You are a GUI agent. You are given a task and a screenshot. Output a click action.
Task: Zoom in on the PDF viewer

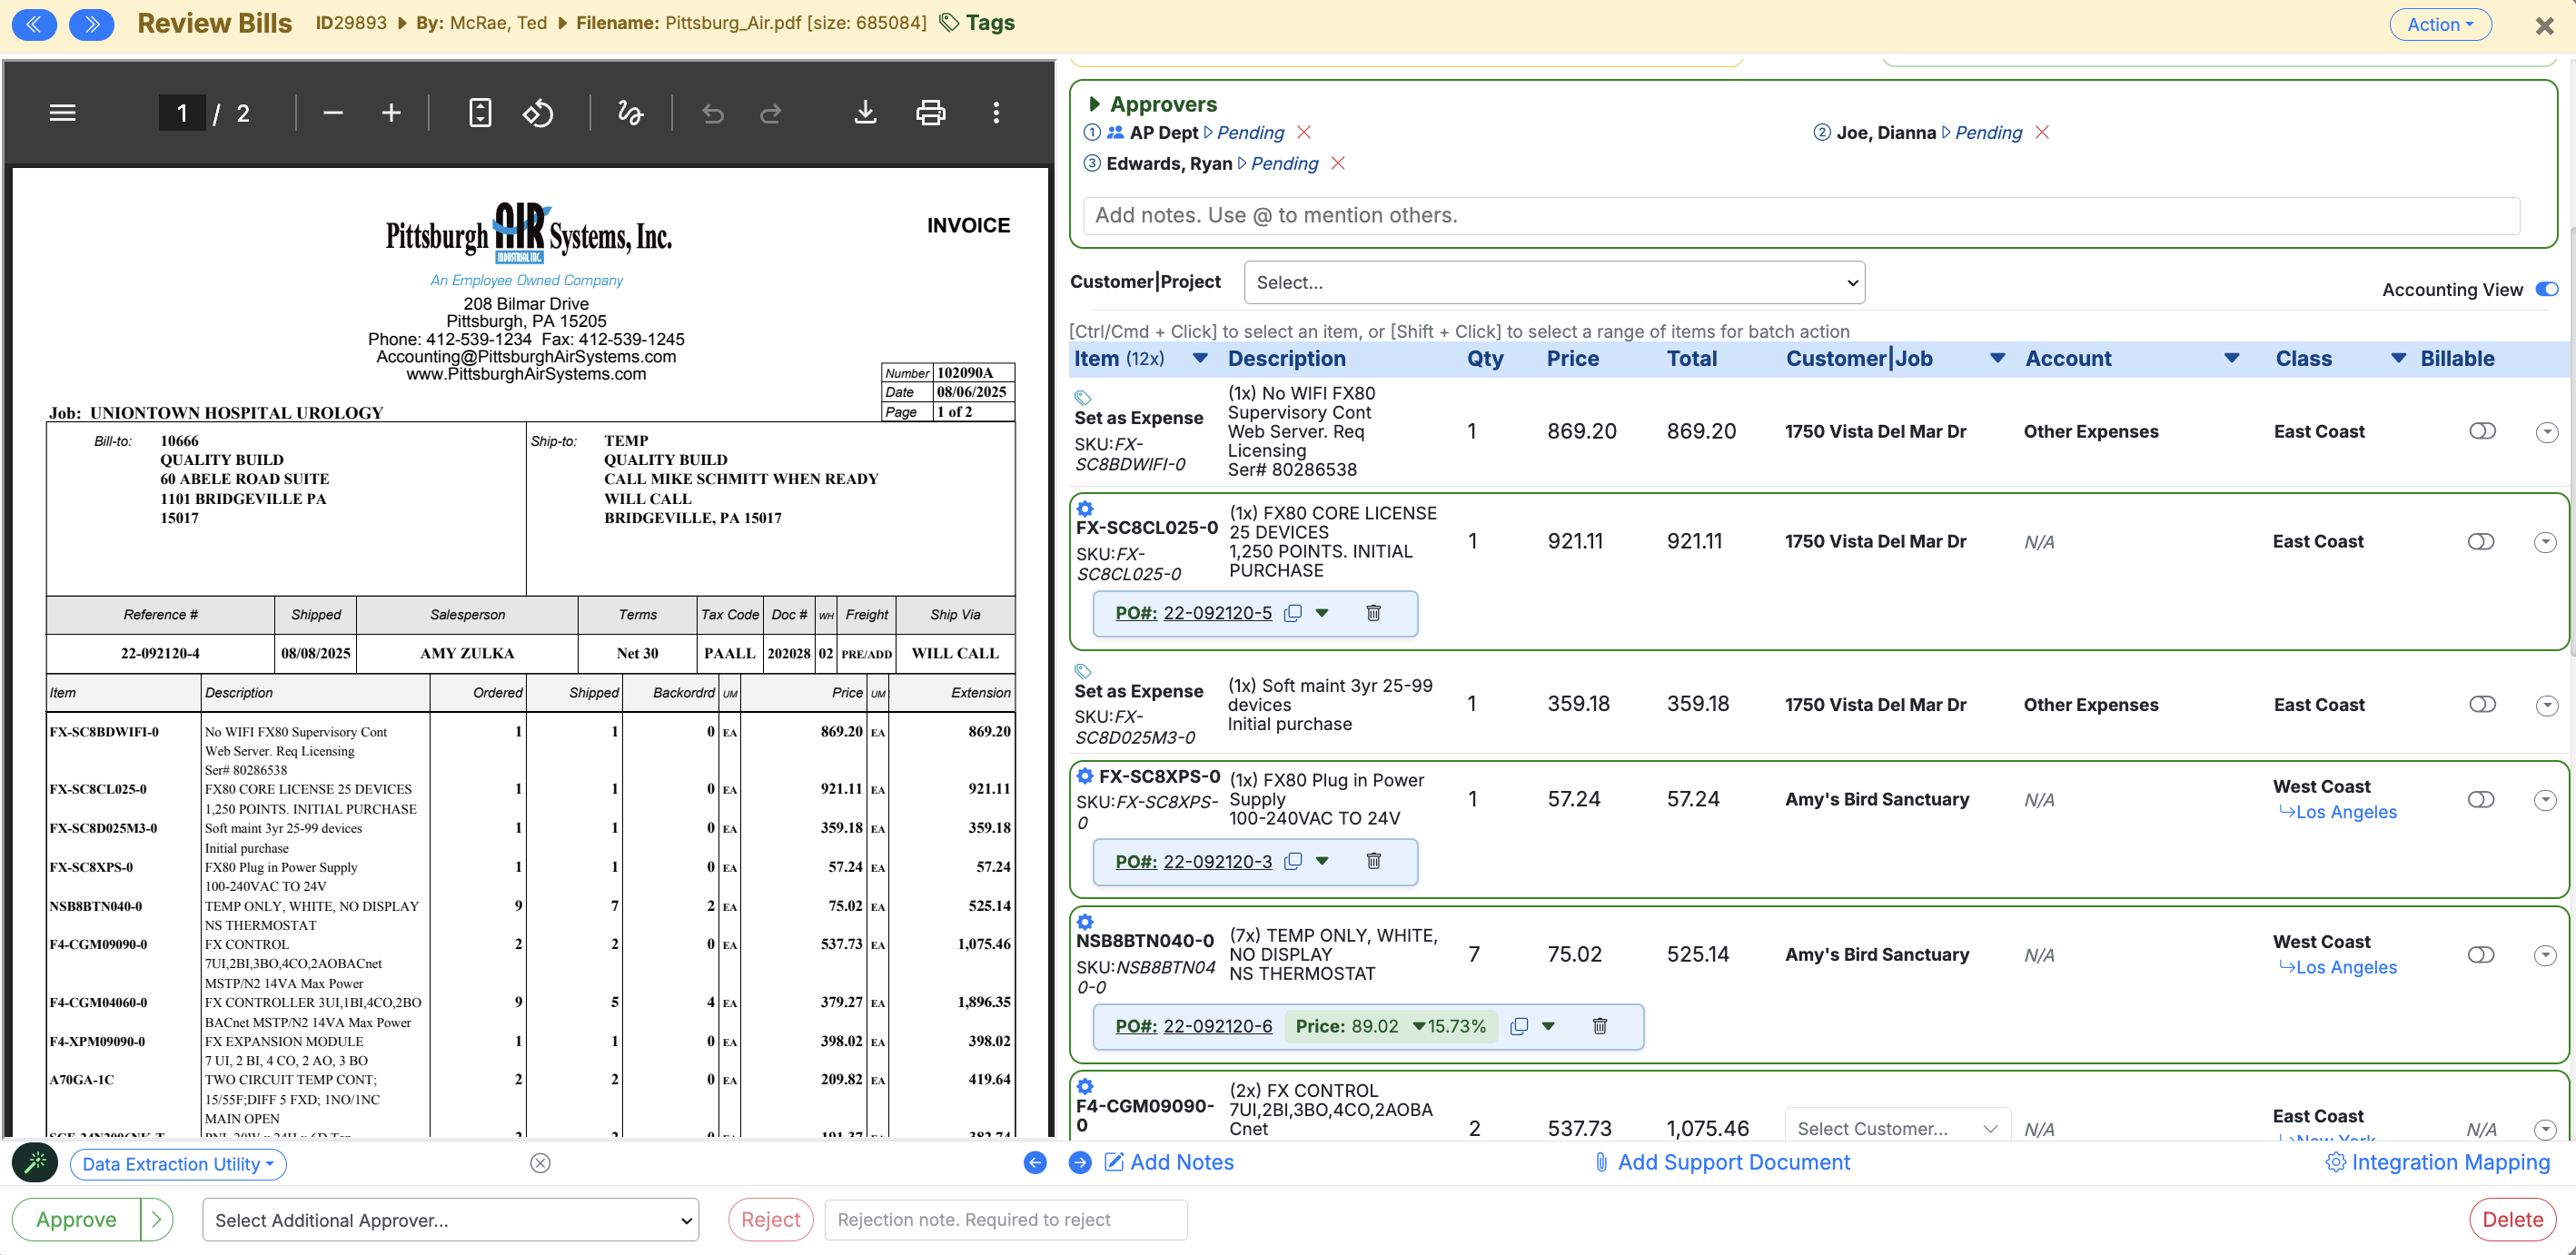click(391, 113)
